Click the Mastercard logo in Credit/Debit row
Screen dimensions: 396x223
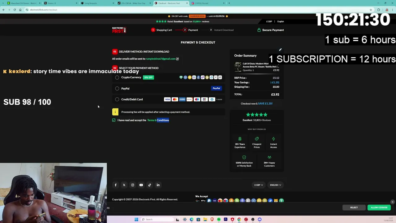[x=175, y=99]
